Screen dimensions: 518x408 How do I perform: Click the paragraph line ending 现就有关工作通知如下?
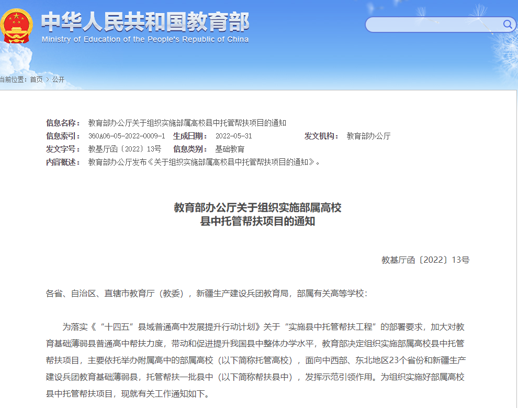point(128,394)
